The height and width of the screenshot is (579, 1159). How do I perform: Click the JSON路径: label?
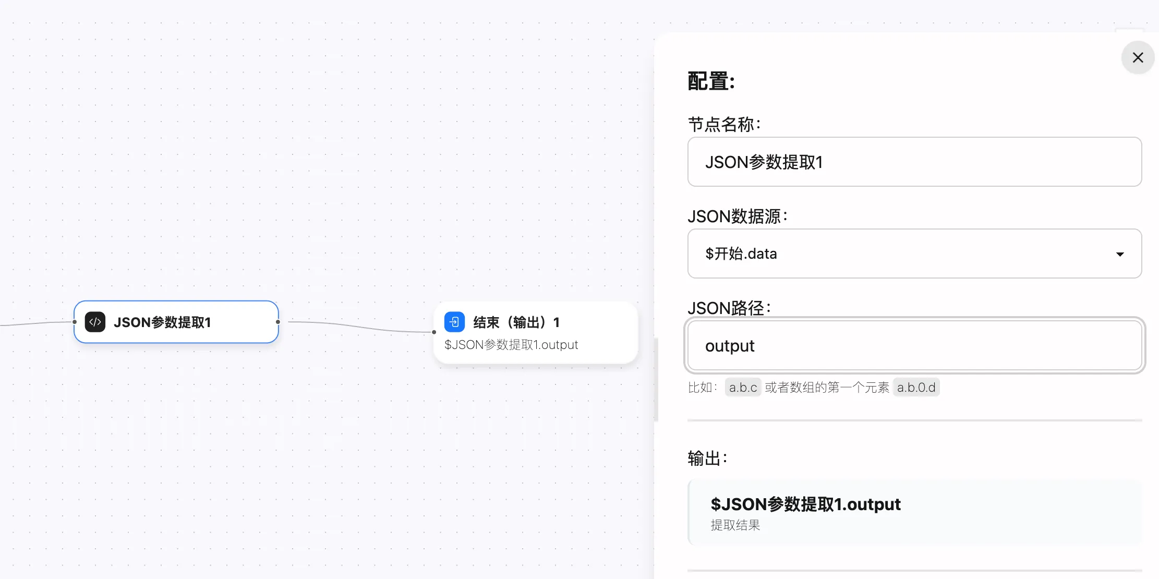(729, 308)
